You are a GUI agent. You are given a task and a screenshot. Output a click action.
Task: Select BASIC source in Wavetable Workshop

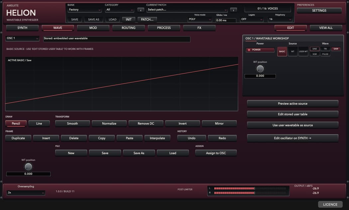point(282,52)
